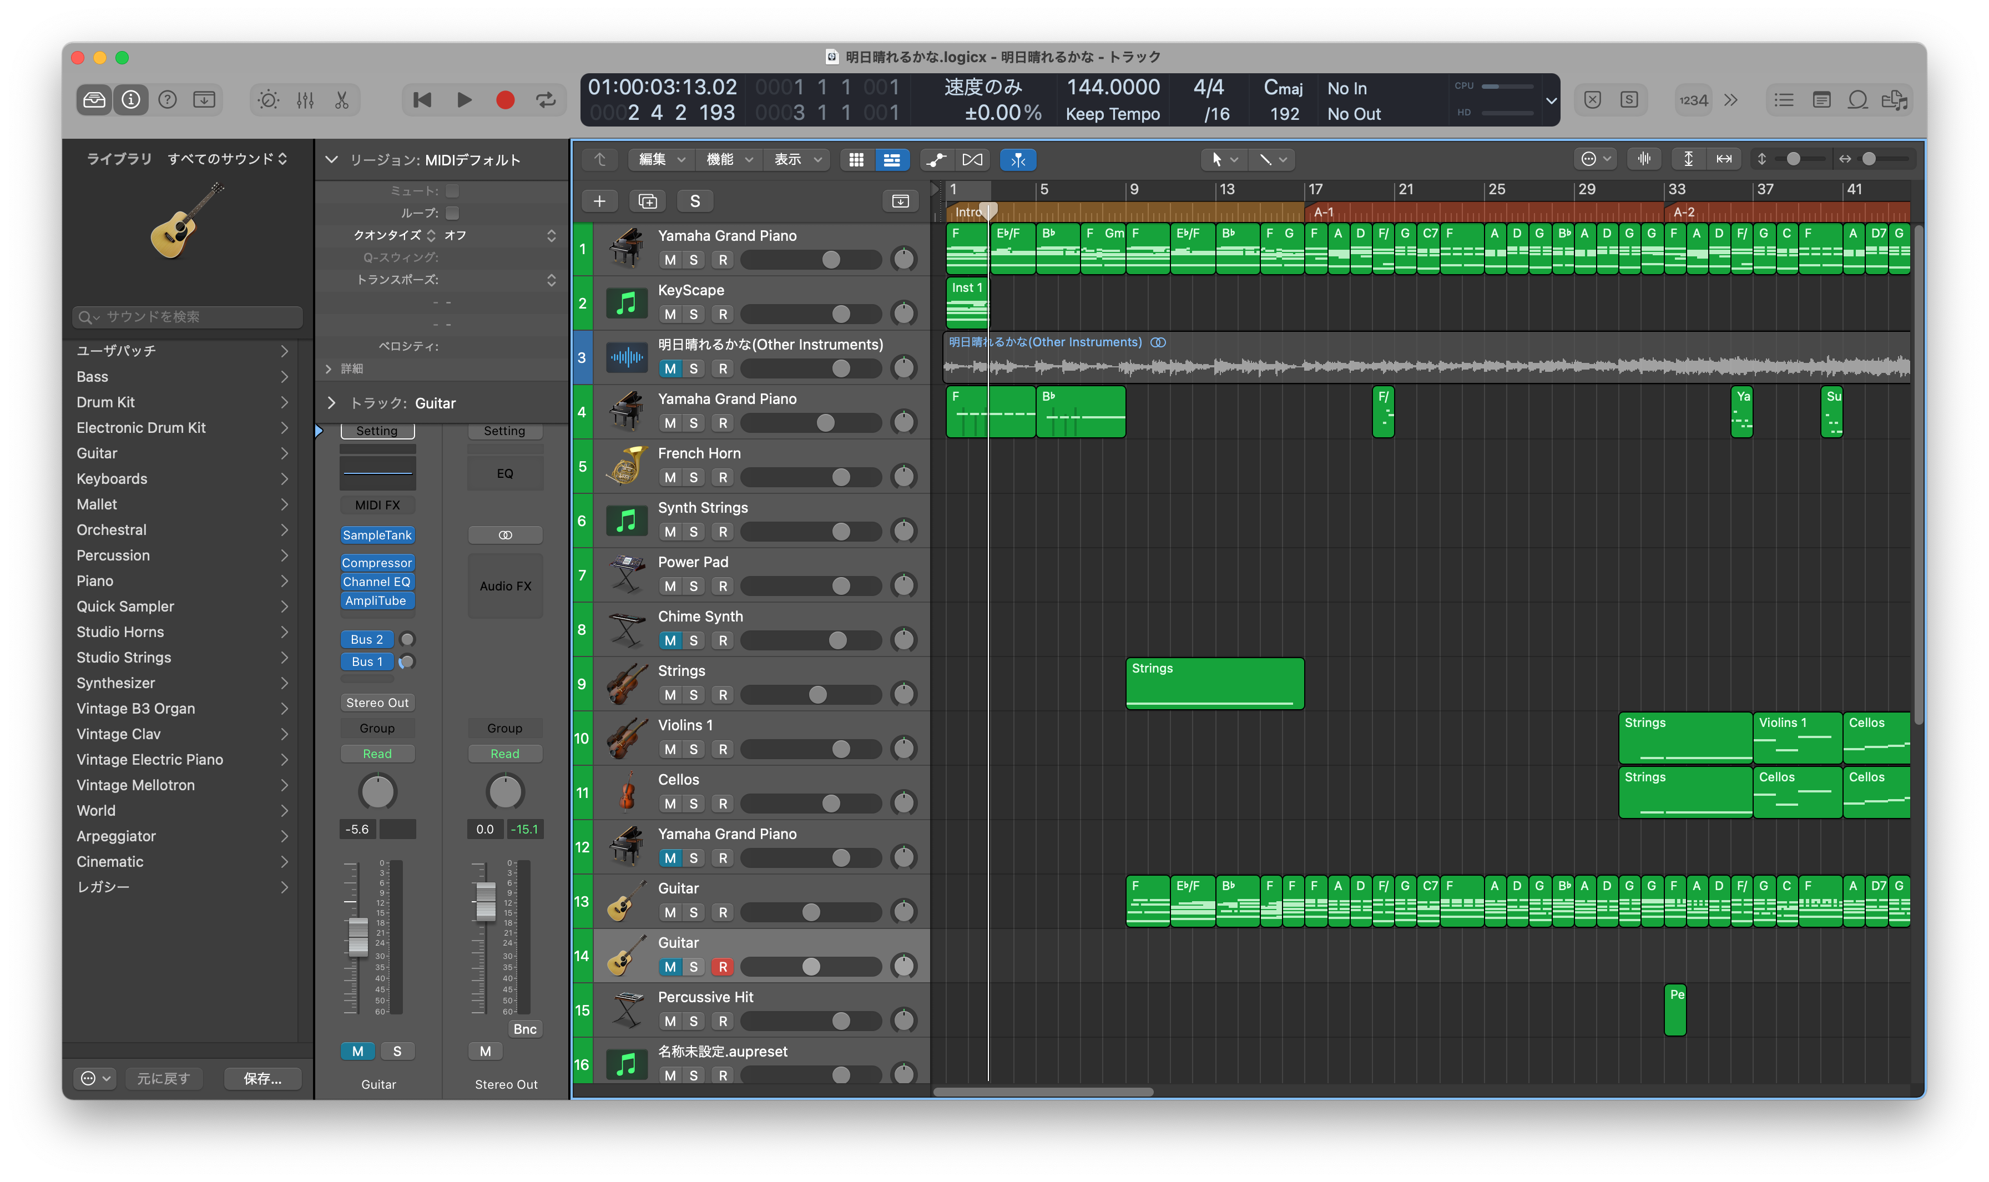This screenshot has height=1182, width=1989.
Task: Toggle the Cycle loop mode button
Action: 546,99
